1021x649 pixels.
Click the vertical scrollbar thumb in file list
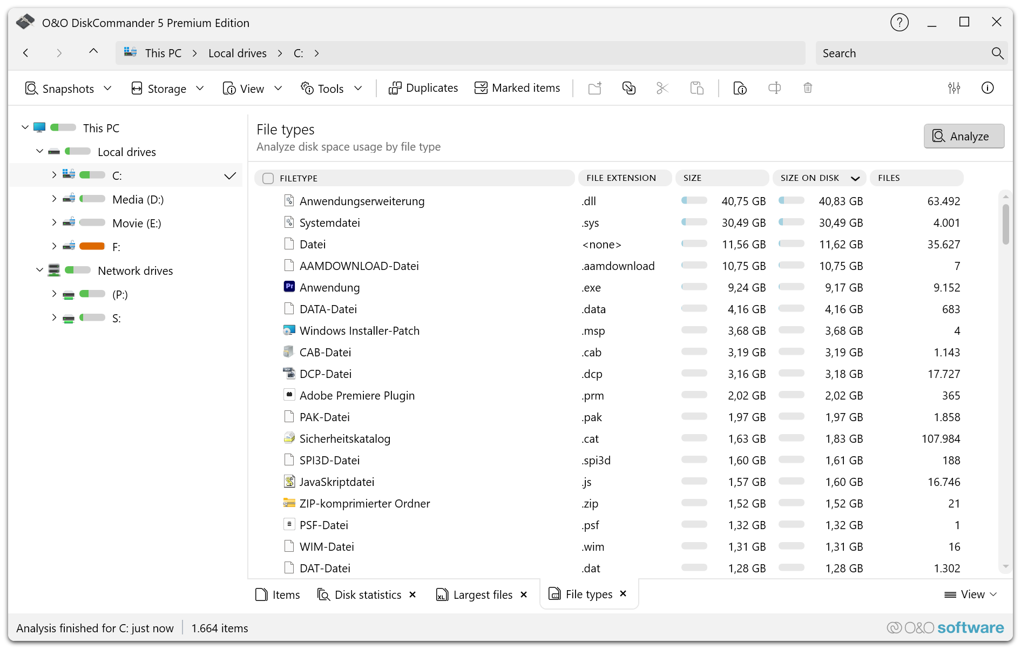click(1005, 224)
